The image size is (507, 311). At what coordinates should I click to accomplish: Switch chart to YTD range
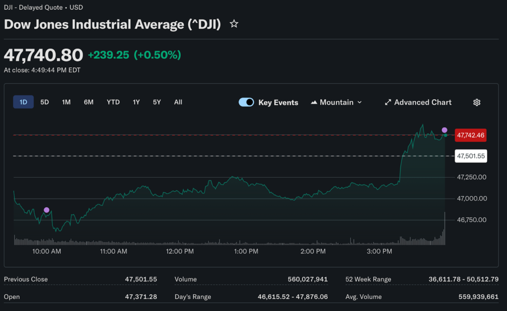(113, 102)
